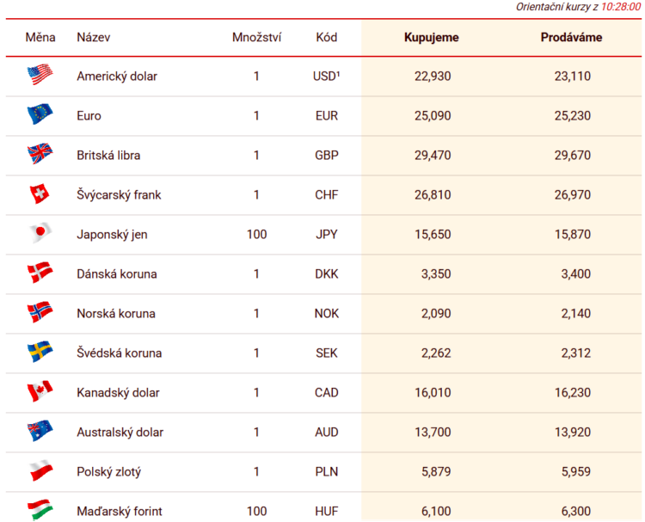645x522 pixels.
Task: Click the Danish flag icon
Action: pos(40,273)
